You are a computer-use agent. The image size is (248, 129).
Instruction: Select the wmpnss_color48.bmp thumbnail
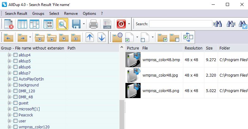[x=133, y=60]
